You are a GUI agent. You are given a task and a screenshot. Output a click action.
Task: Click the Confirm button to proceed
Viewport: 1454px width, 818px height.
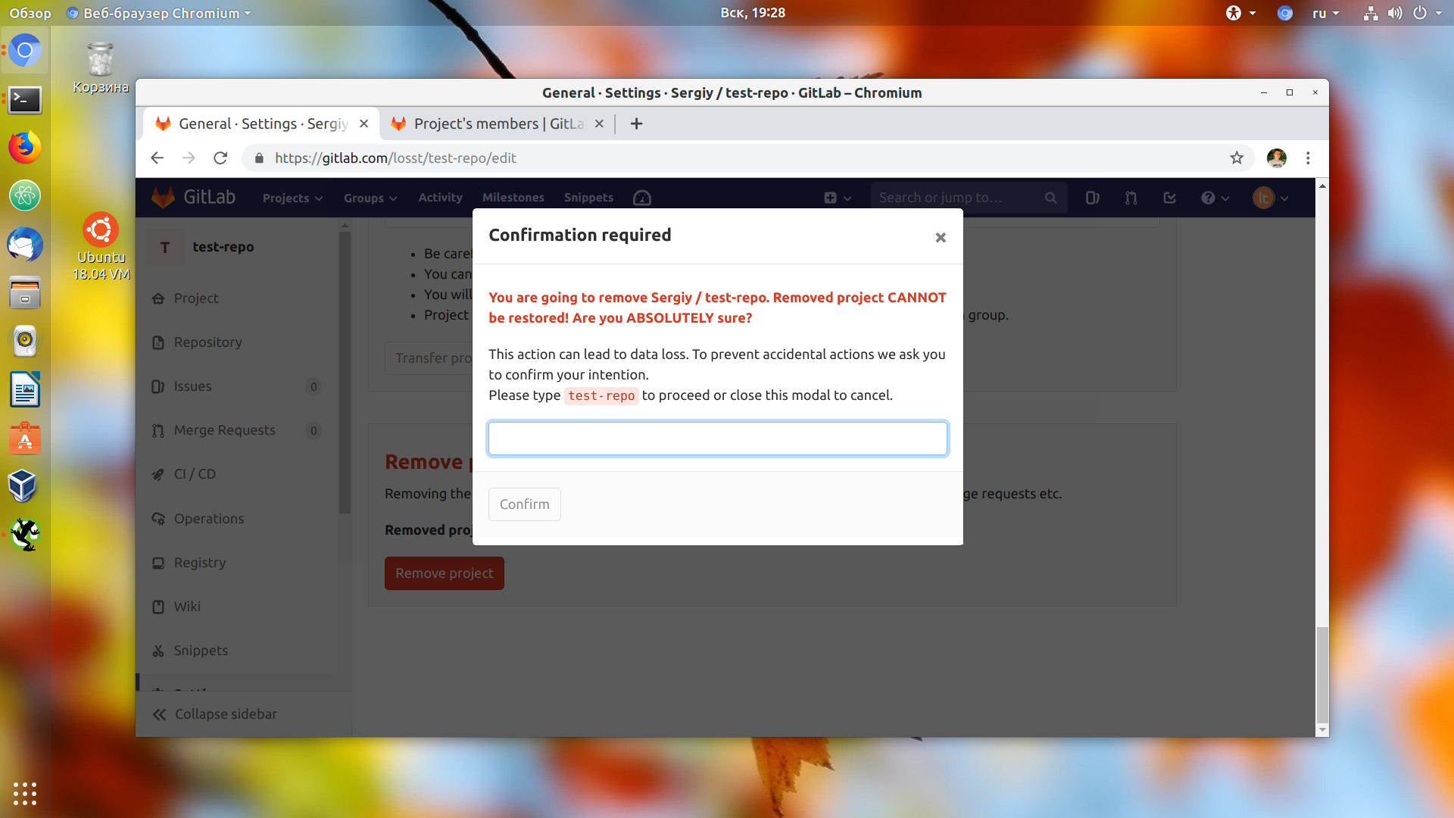coord(524,504)
